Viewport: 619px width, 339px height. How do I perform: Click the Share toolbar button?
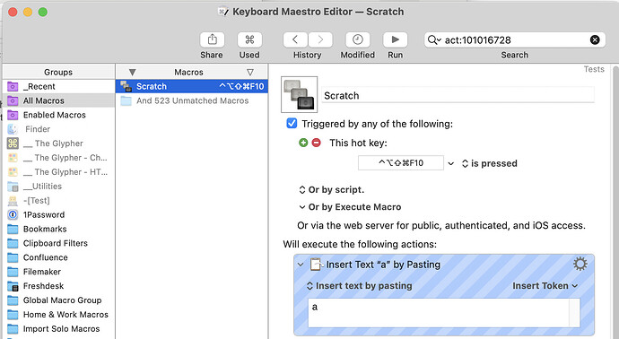pyautogui.click(x=212, y=39)
